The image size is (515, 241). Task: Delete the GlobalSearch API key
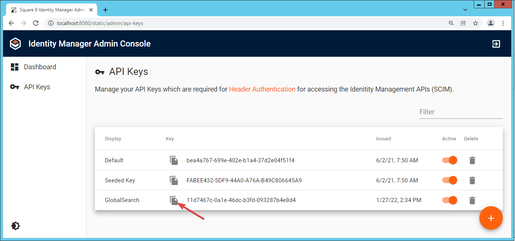pyautogui.click(x=472, y=201)
